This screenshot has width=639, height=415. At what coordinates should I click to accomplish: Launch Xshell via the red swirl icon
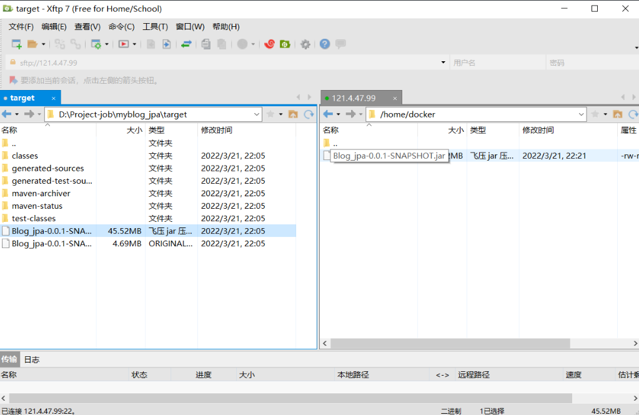269,44
